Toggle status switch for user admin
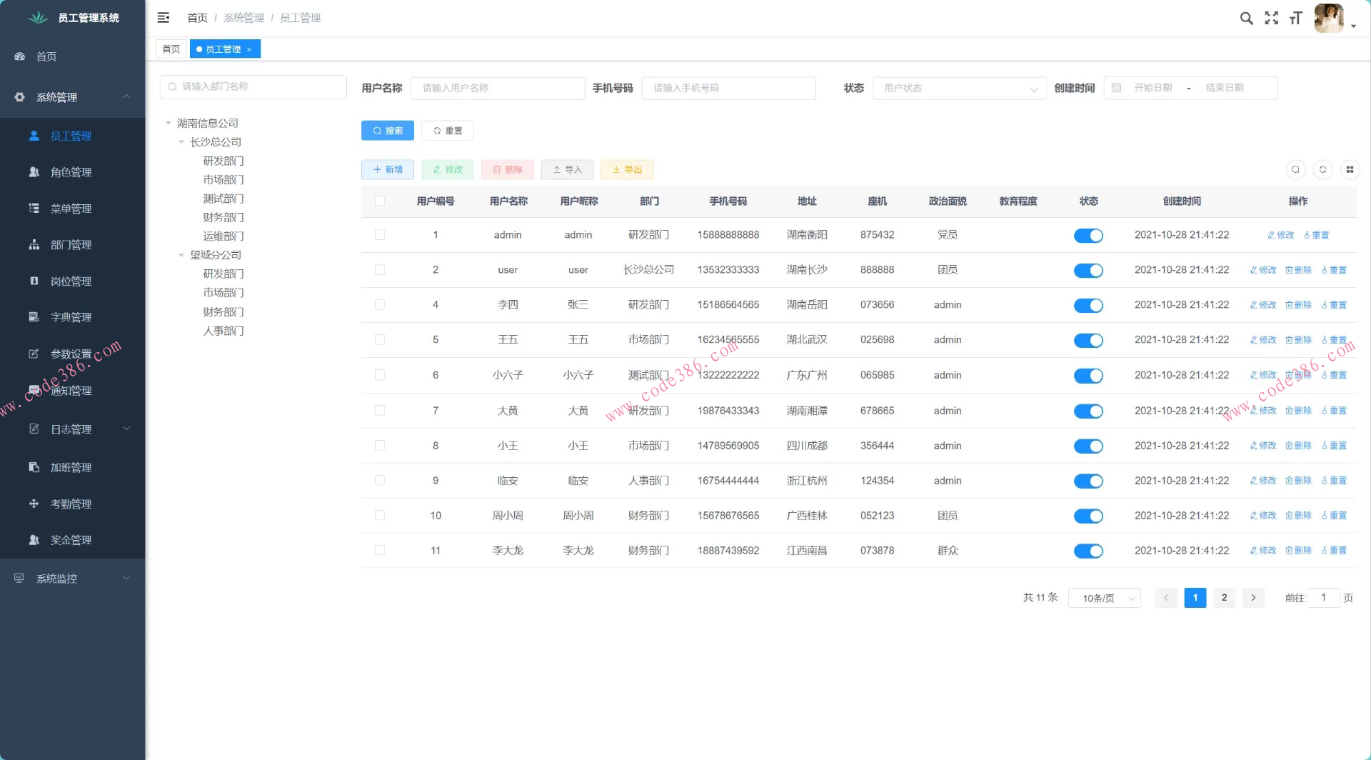 [x=1088, y=236]
